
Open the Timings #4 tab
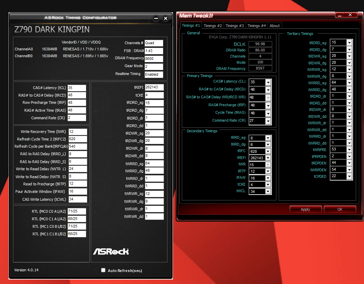coord(256,26)
